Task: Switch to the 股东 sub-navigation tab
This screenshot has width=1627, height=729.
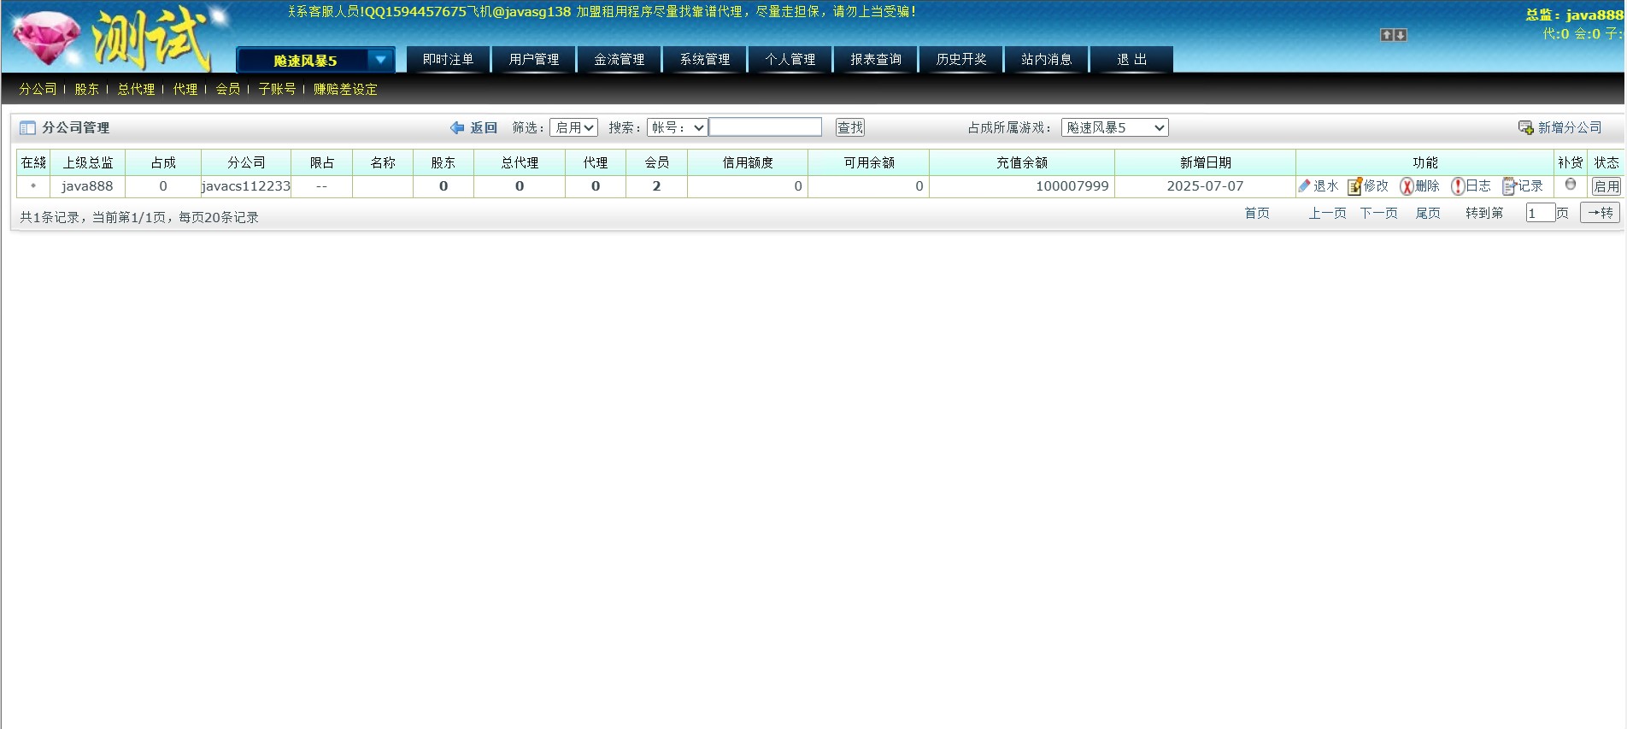Action: coord(86,89)
